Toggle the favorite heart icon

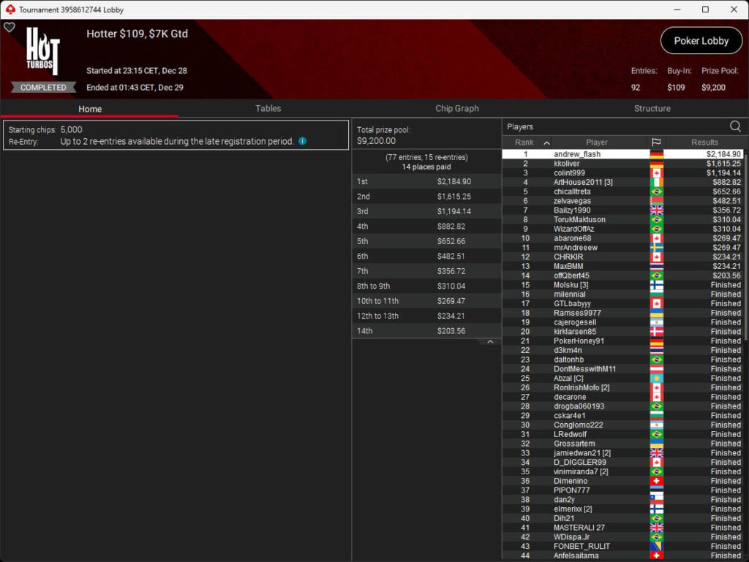coord(10,27)
